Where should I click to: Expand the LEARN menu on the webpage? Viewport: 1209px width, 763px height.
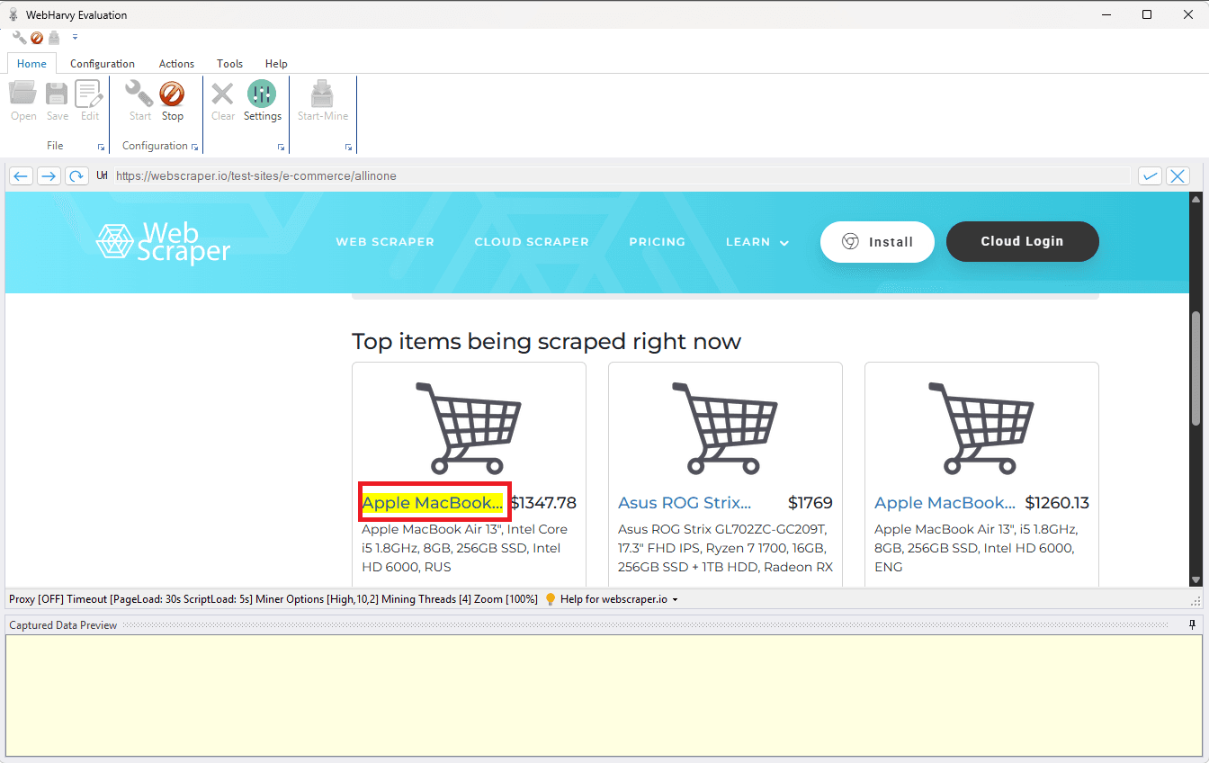(757, 241)
